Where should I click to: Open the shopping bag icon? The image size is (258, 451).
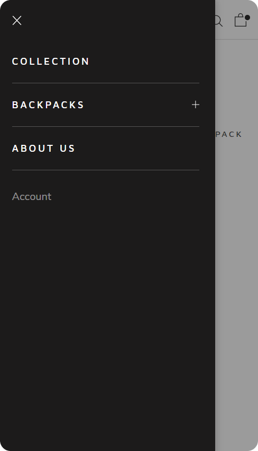241,20
